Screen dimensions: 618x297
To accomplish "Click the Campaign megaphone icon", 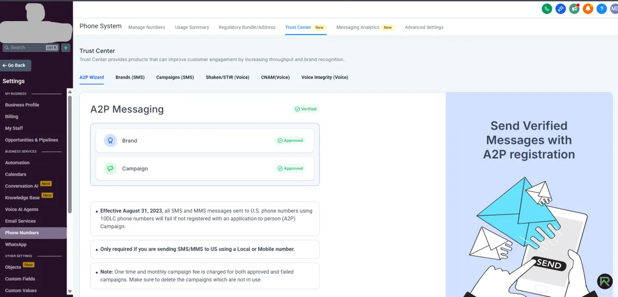I will 110,168.
